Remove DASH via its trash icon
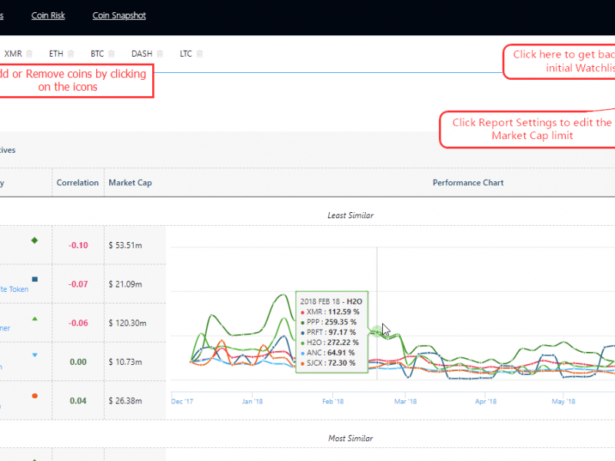 coord(160,54)
